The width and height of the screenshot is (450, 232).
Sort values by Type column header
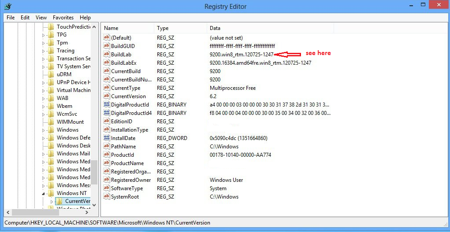point(180,28)
